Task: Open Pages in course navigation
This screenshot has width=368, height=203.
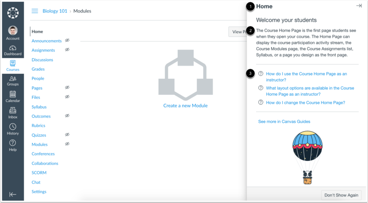Action: [37, 88]
